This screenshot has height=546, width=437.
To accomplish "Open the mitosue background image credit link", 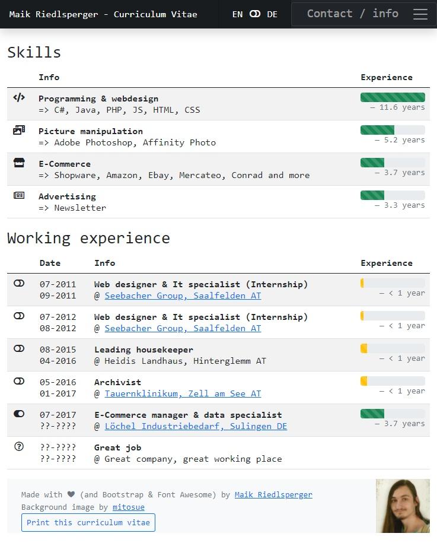I will click(129, 507).
